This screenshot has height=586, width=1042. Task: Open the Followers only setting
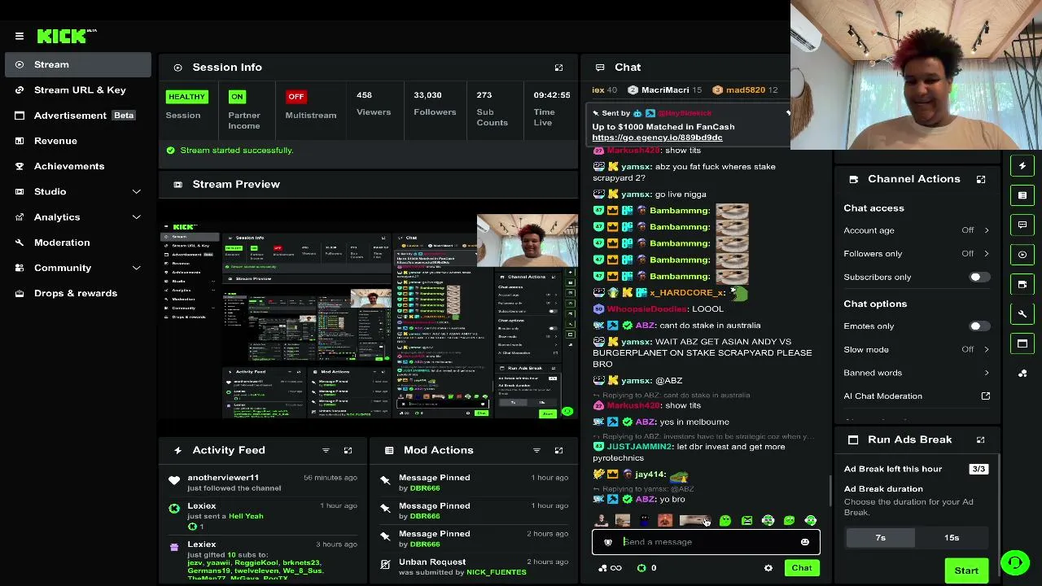[x=917, y=254]
